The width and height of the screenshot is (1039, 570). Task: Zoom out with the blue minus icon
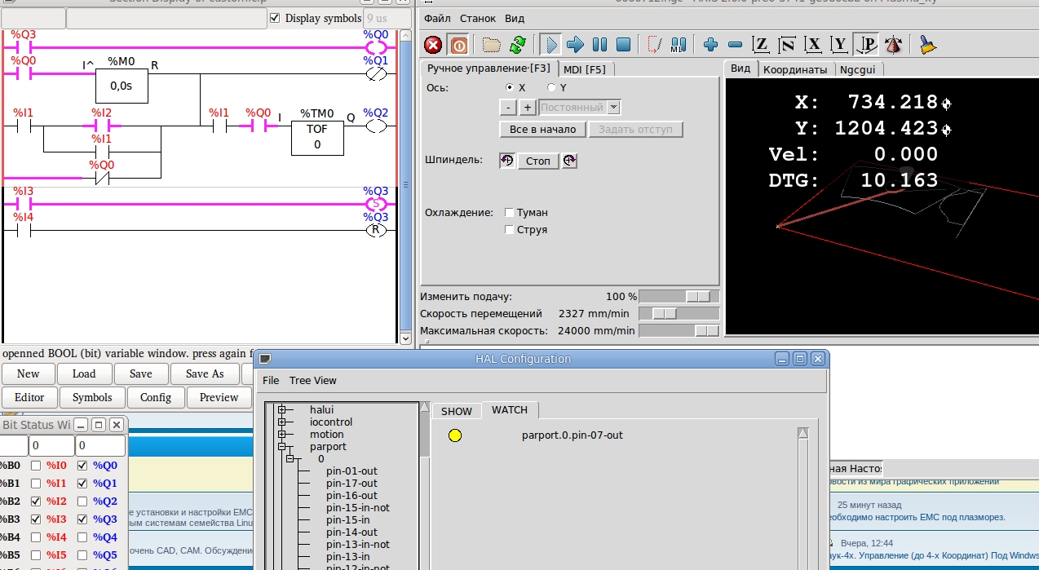(735, 45)
